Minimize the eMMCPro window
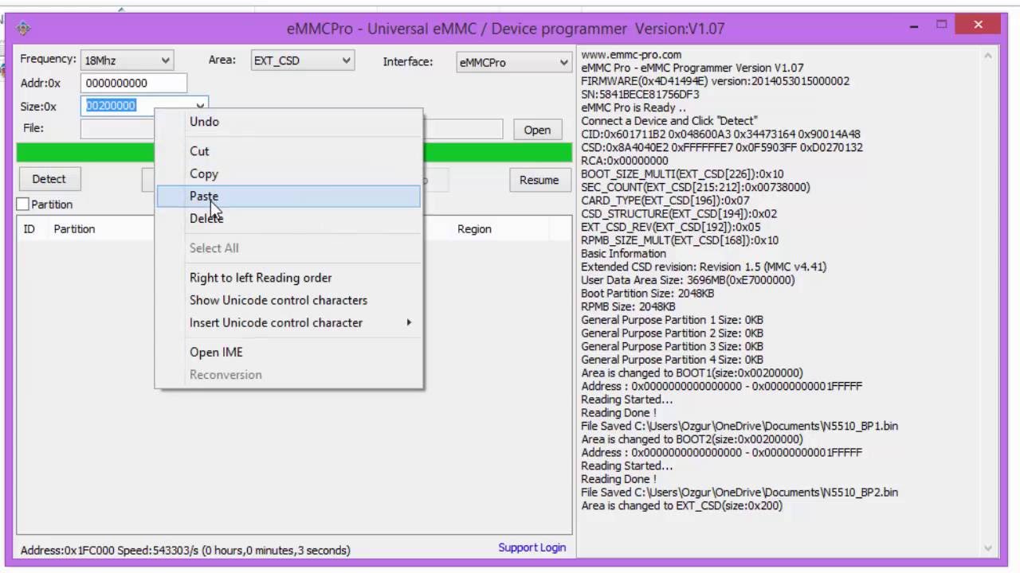 (x=913, y=26)
